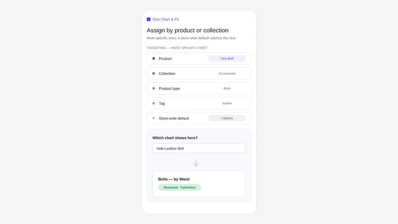Click the dot icon beside Collection
Image resolution: width=398 pixels, height=224 pixels.
coord(154,73)
